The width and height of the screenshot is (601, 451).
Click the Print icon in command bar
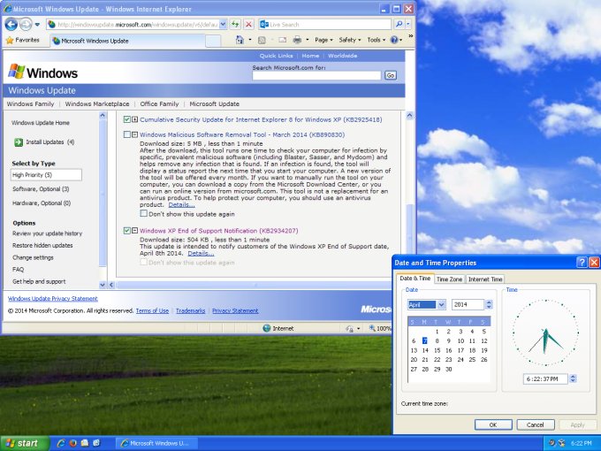coord(297,40)
